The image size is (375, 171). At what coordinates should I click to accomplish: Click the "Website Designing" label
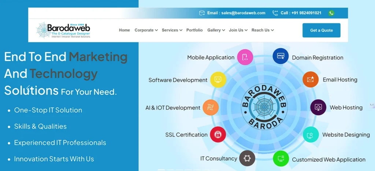(346, 135)
